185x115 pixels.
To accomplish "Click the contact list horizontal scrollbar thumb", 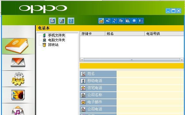I will (x=132, y=60).
